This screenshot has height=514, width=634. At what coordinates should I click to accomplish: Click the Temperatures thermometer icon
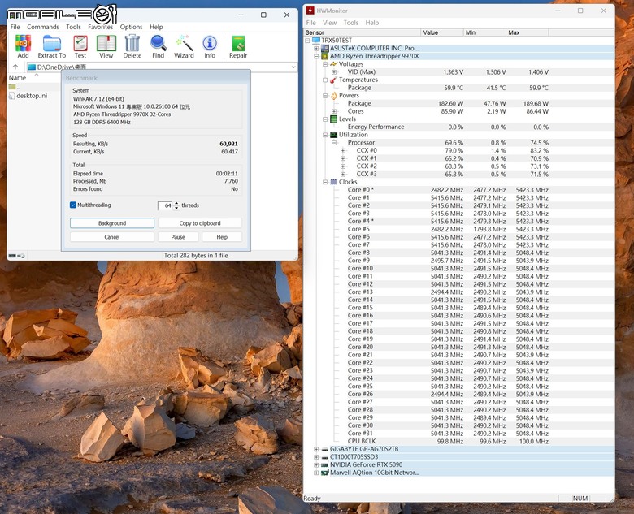pyautogui.click(x=333, y=80)
